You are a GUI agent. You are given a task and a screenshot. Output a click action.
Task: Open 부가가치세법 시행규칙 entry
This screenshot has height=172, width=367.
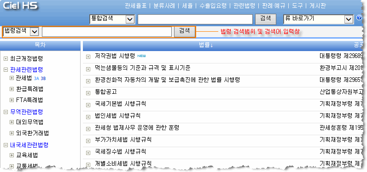coord(123,140)
